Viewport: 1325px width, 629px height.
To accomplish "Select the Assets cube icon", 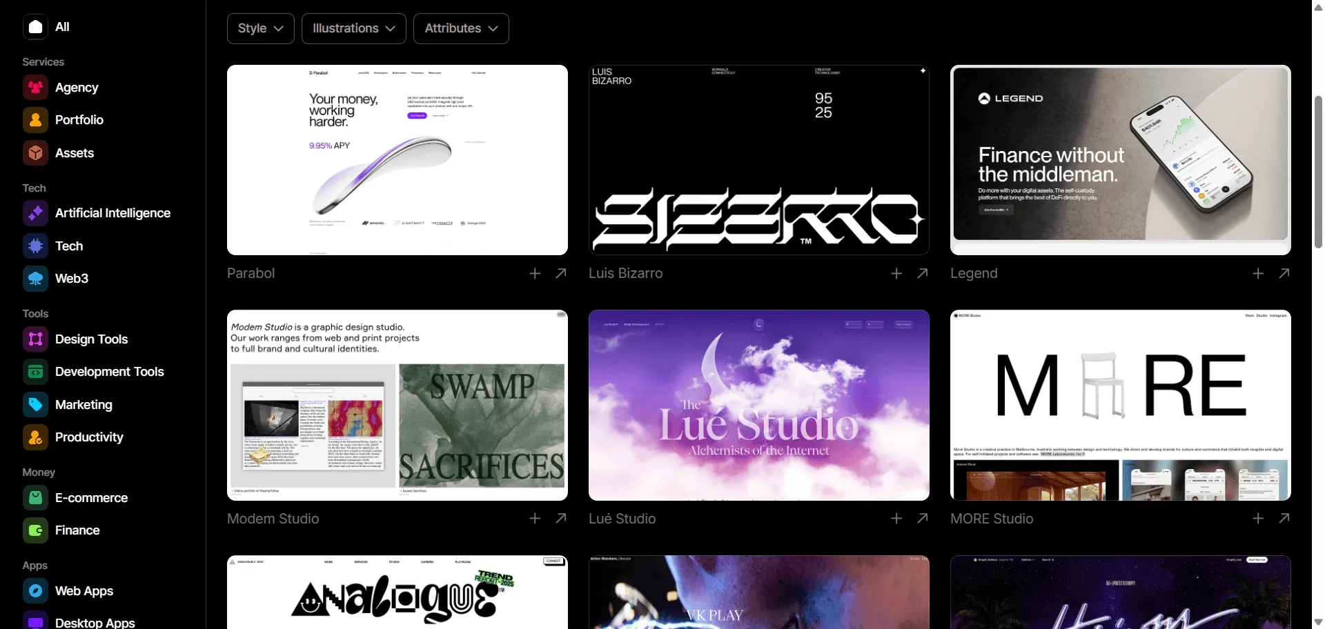I will click(35, 153).
